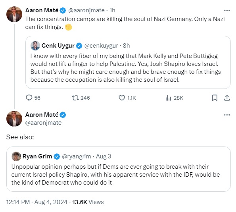Open more options on the top tweet

click(x=227, y=10)
